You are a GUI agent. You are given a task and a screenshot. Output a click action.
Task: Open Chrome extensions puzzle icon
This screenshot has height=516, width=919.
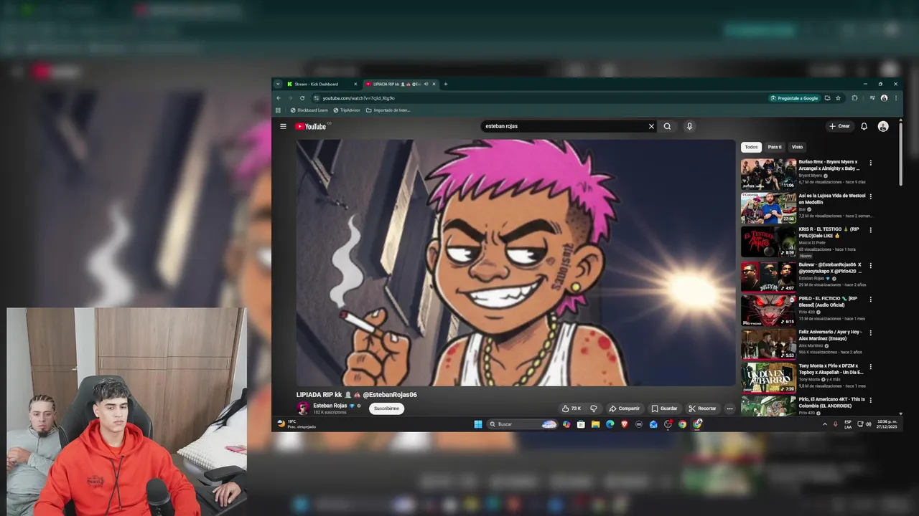854,98
